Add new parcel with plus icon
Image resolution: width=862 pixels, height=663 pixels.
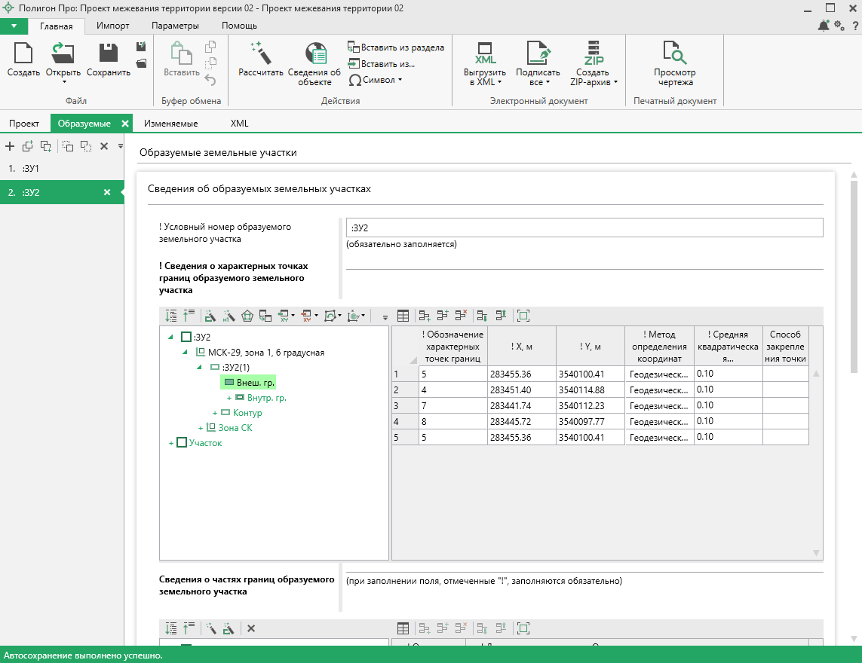pyautogui.click(x=10, y=146)
